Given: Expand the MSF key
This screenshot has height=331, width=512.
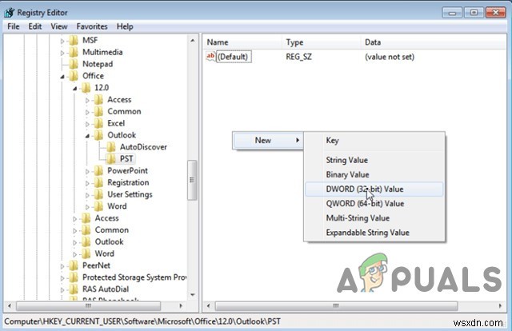Looking at the screenshot, I should coord(62,41).
